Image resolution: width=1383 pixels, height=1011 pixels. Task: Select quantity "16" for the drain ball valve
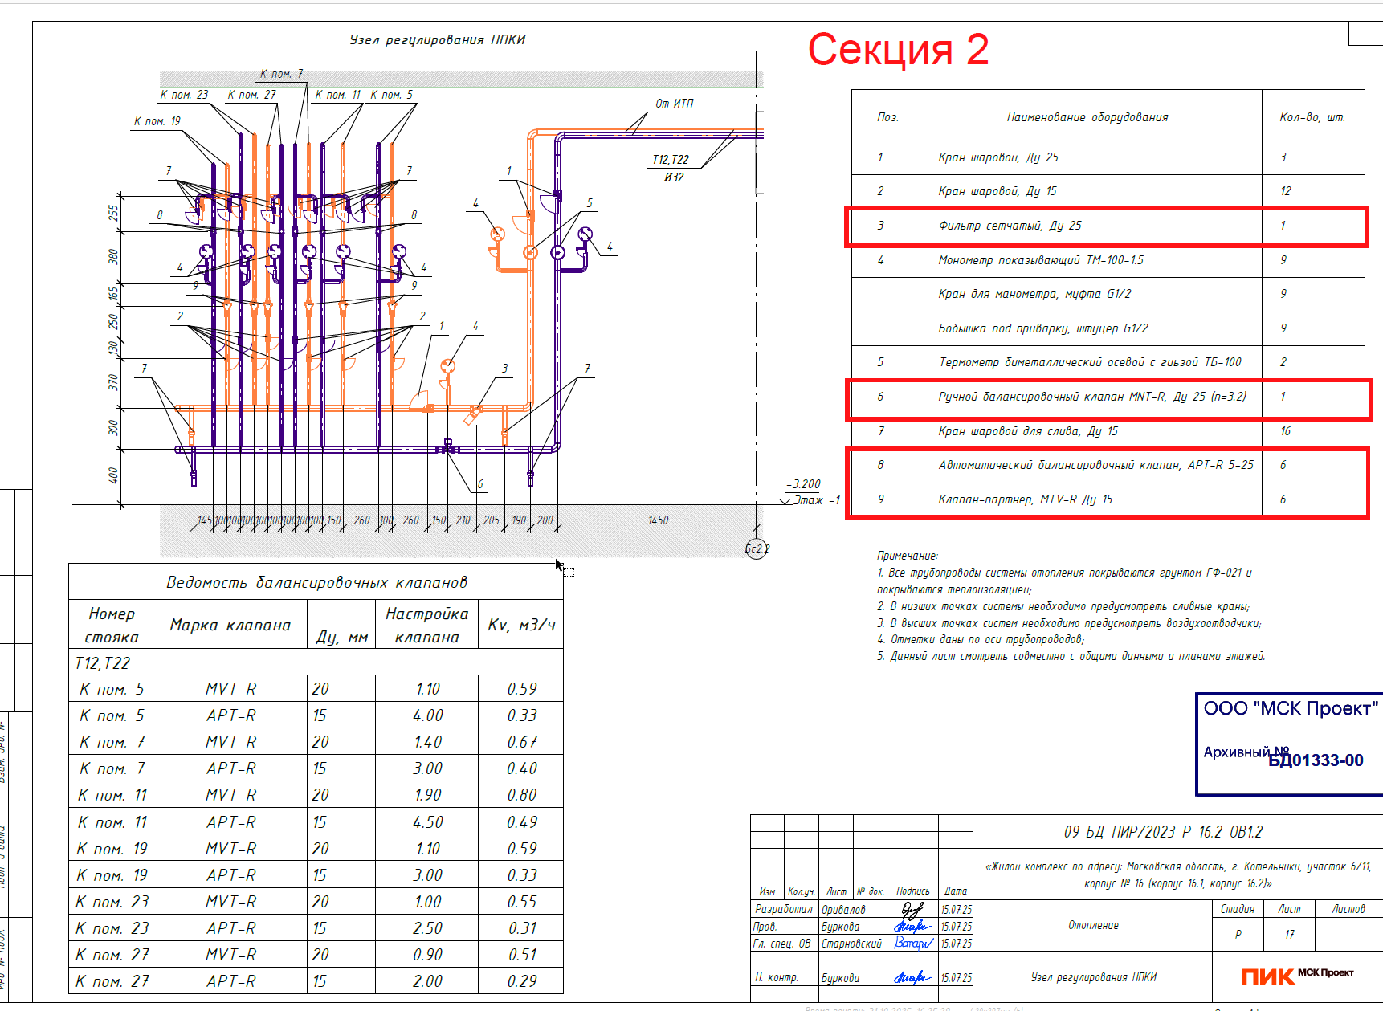[1286, 431]
